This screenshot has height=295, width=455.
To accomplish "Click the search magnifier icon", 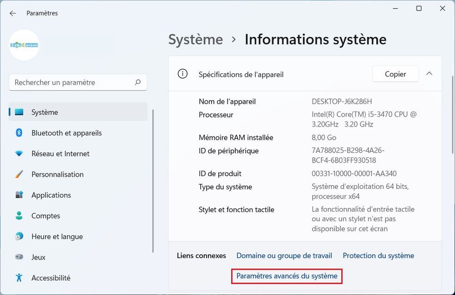I will point(137,82).
